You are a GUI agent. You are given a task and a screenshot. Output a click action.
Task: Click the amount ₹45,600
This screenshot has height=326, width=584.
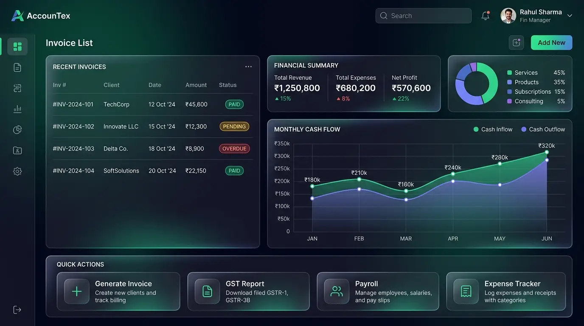pos(197,104)
